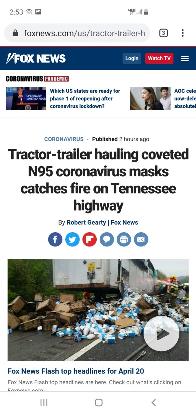This screenshot has height=414, width=196.
Task: Tap Android back navigation button
Action: click(154, 402)
